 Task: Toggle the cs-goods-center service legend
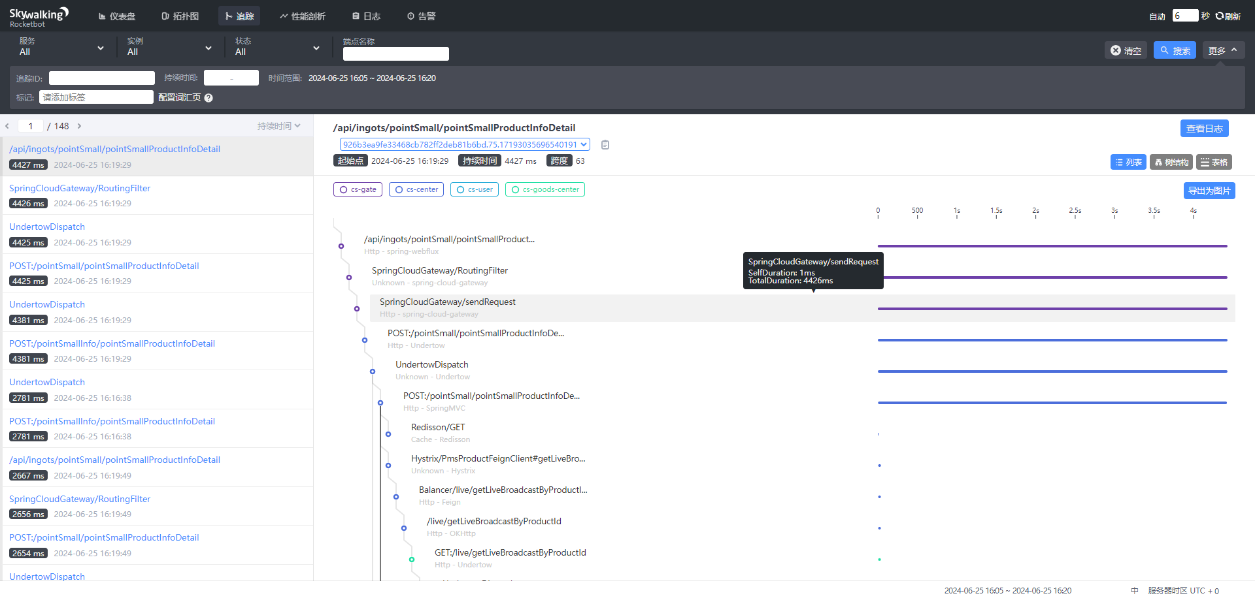(x=545, y=189)
